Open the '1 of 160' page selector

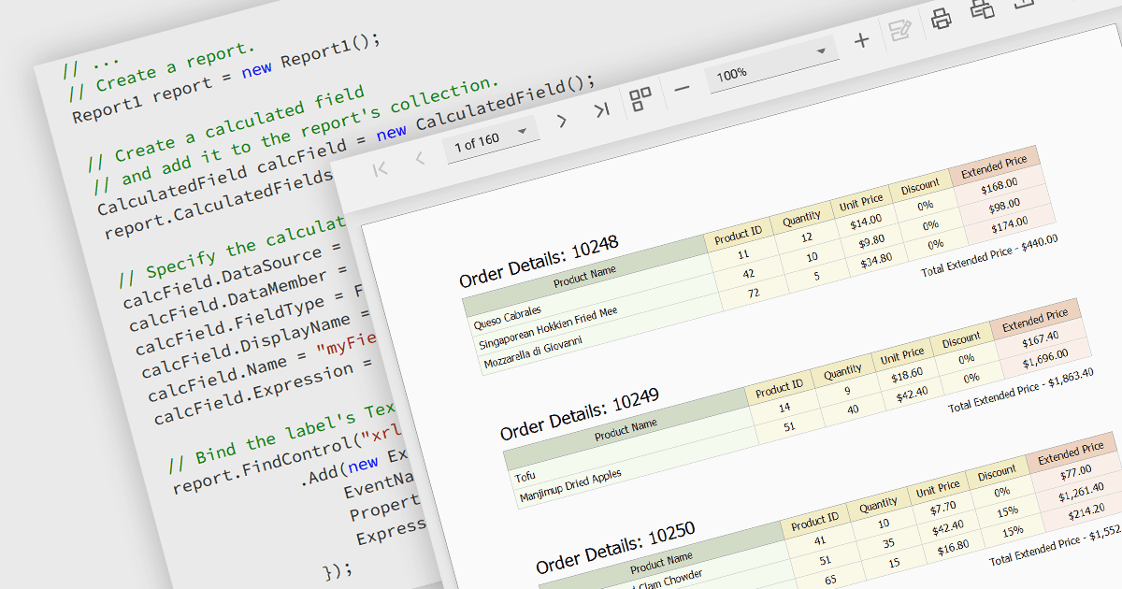pyautogui.click(x=489, y=139)
